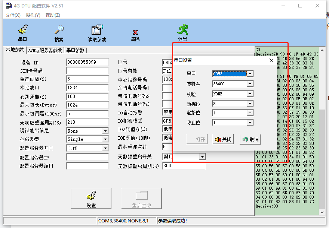This screenshot has width=329, height=228.
Task: Open the 调试输出信息 None dropdown
Action: 105,131
